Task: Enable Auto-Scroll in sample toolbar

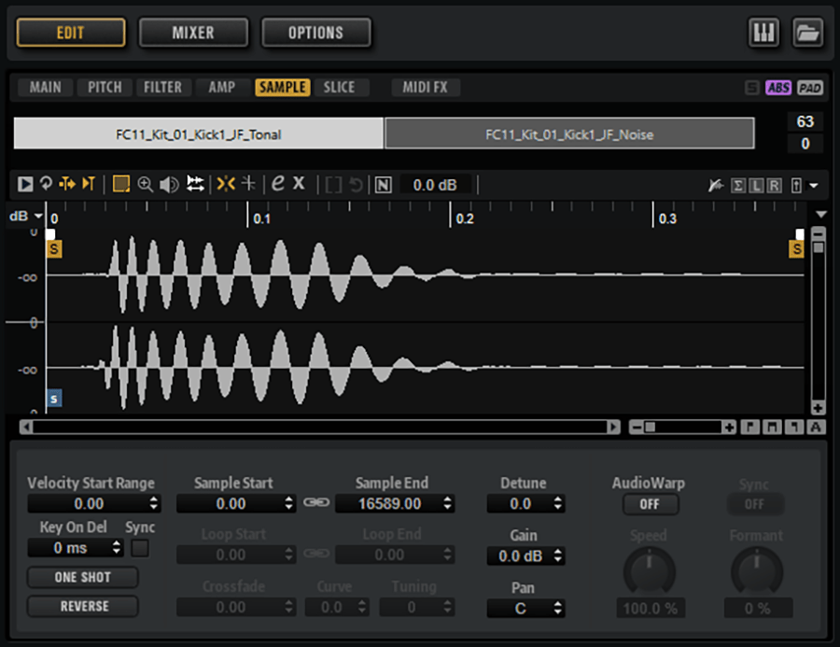Action: click(x=67, y=184)
